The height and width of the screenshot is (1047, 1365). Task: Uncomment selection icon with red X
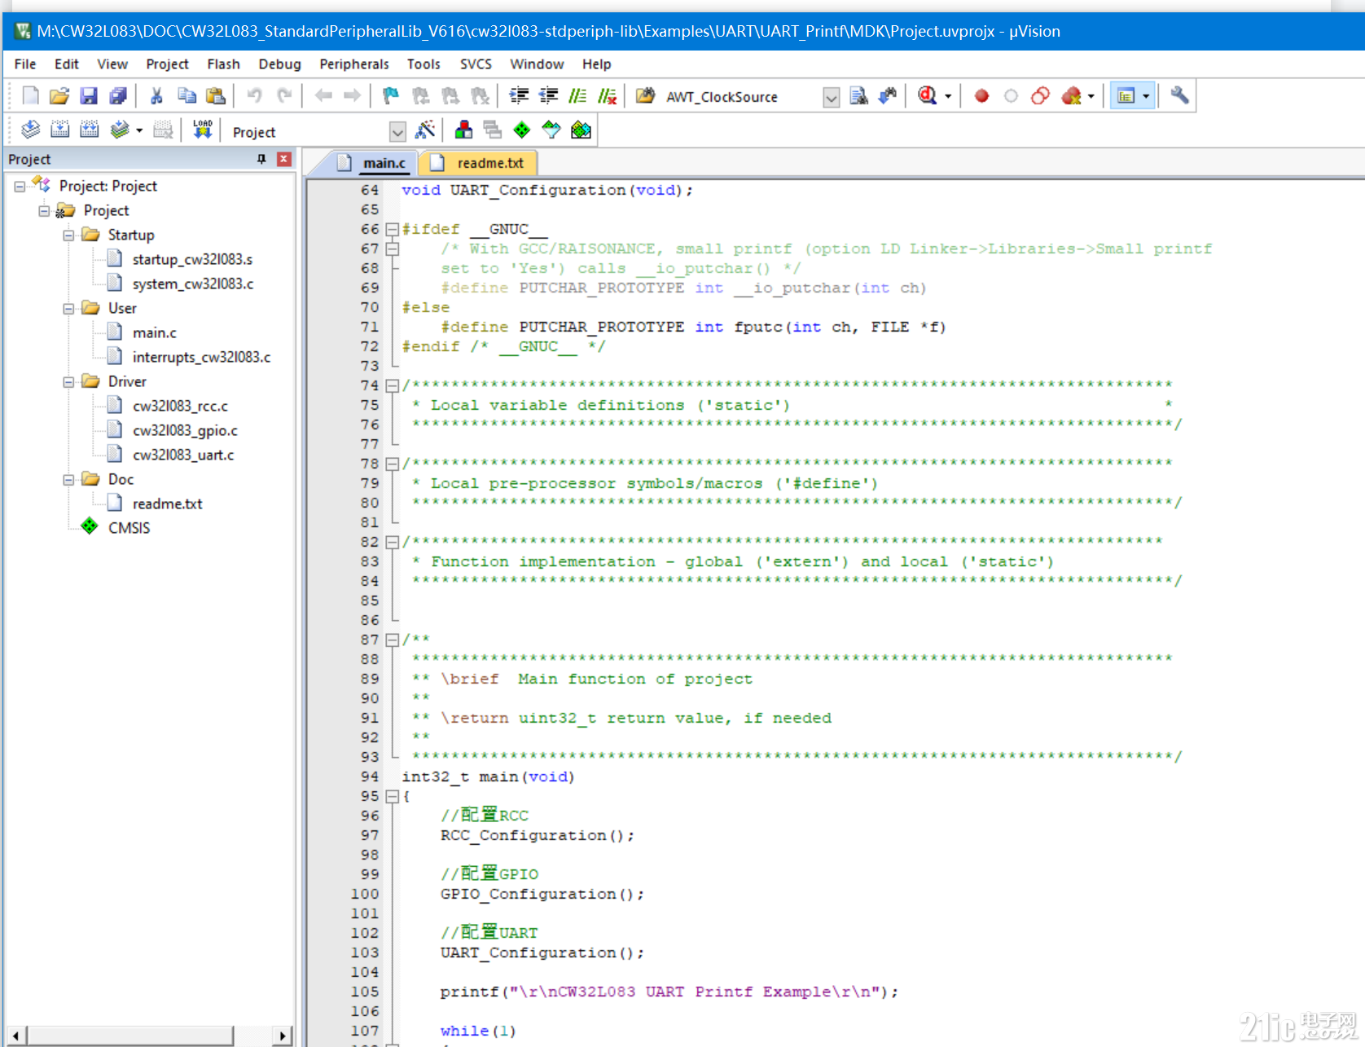coord(608,96)
